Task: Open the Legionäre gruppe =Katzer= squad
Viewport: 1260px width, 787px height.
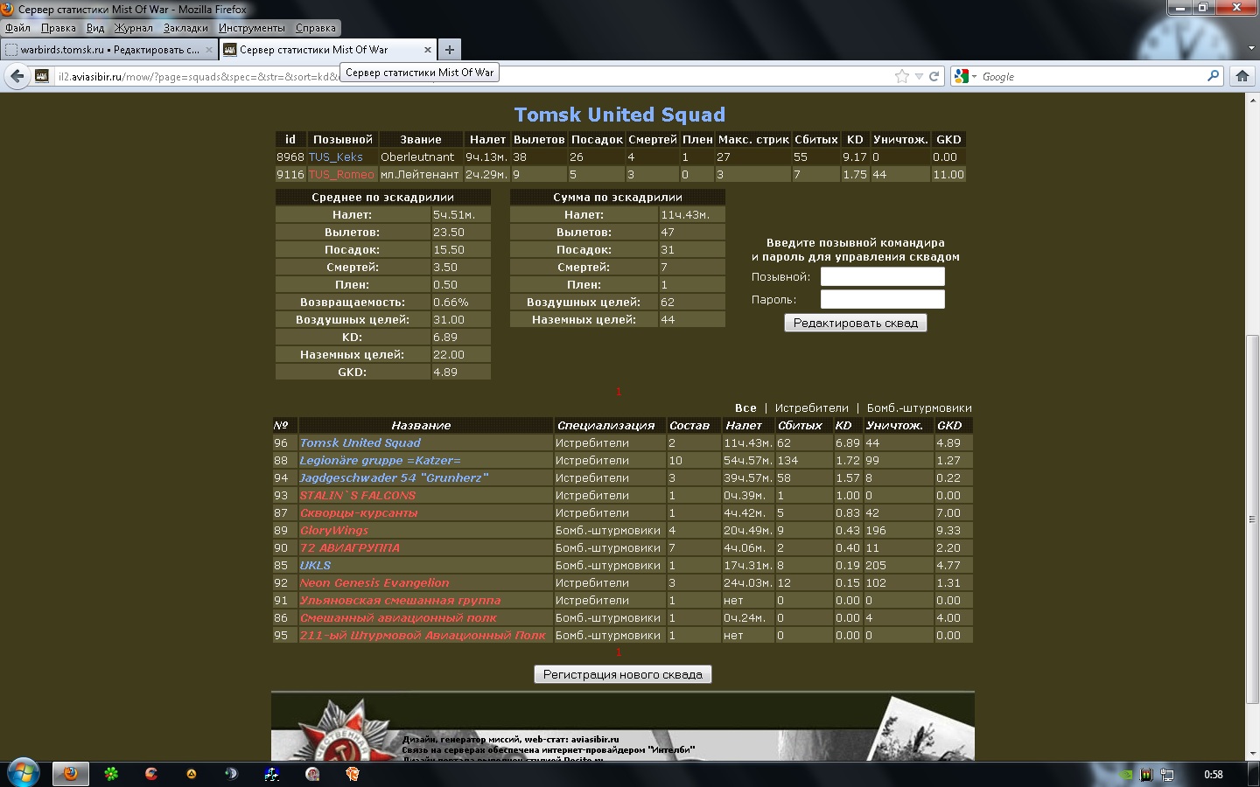Action: pyautogui.click(x=380, y=461)
